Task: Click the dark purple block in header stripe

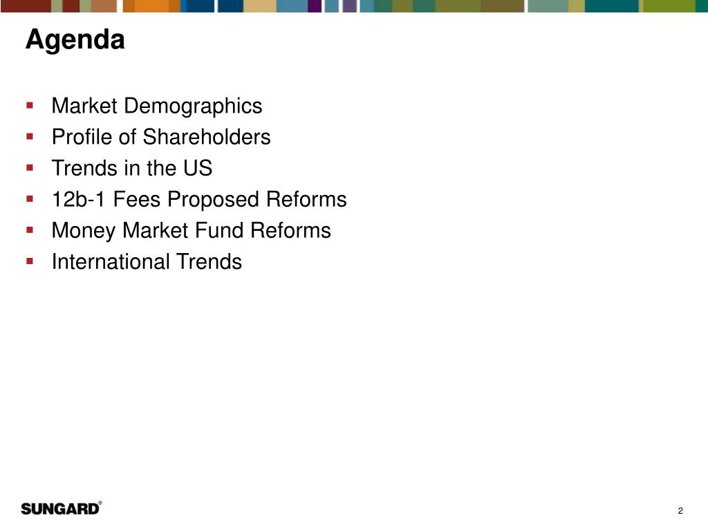Action: click(x=315, y=6)
